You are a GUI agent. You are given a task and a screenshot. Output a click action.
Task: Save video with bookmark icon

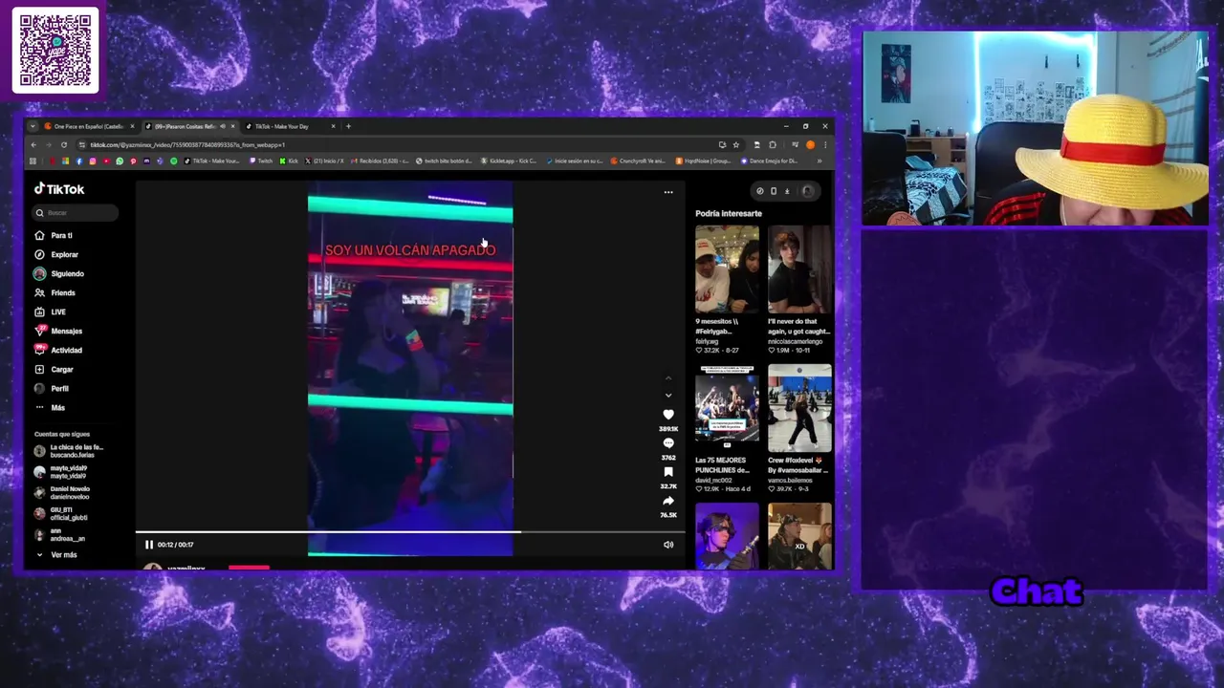(668, 472)
